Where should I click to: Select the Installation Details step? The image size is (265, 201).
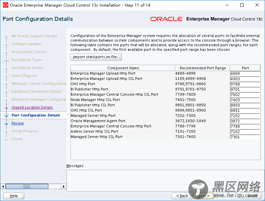tap(28, 68)
